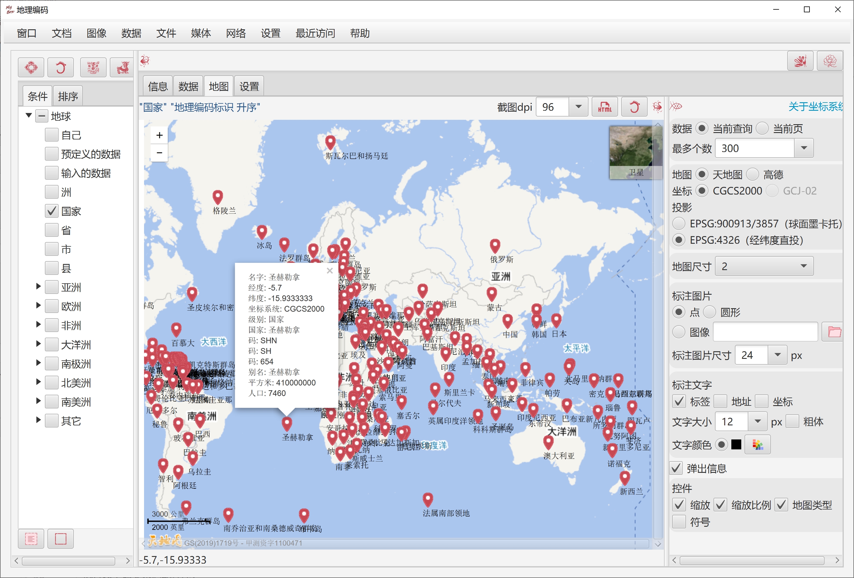The height and width of the screenshot is (578, 854).
Task: Click the 斯瓦尔巴和扬马延 marker pin
Action: (x=330, y=142)
